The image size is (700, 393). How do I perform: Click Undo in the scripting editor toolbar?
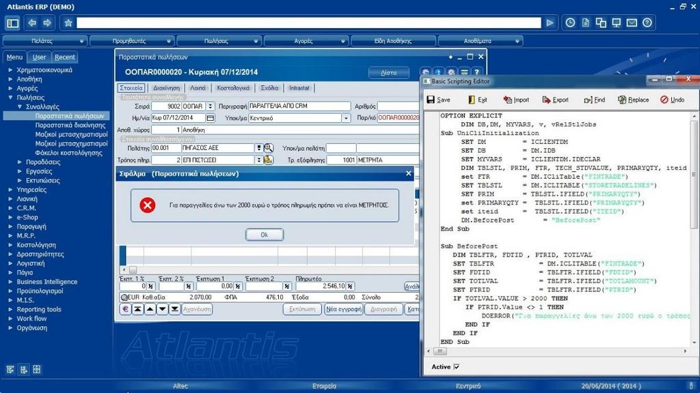click(x=673, y=100)
